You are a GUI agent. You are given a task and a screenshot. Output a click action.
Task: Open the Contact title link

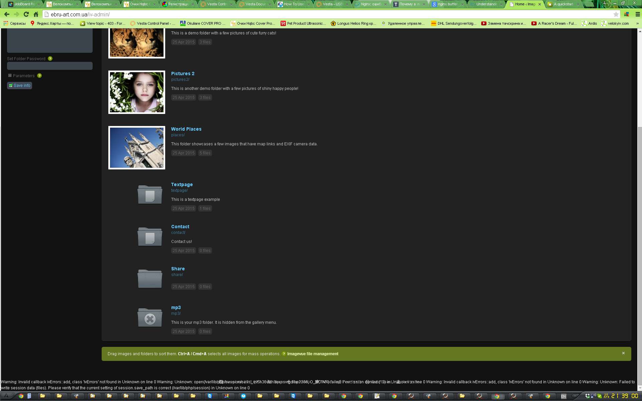(x=180, y=227)
